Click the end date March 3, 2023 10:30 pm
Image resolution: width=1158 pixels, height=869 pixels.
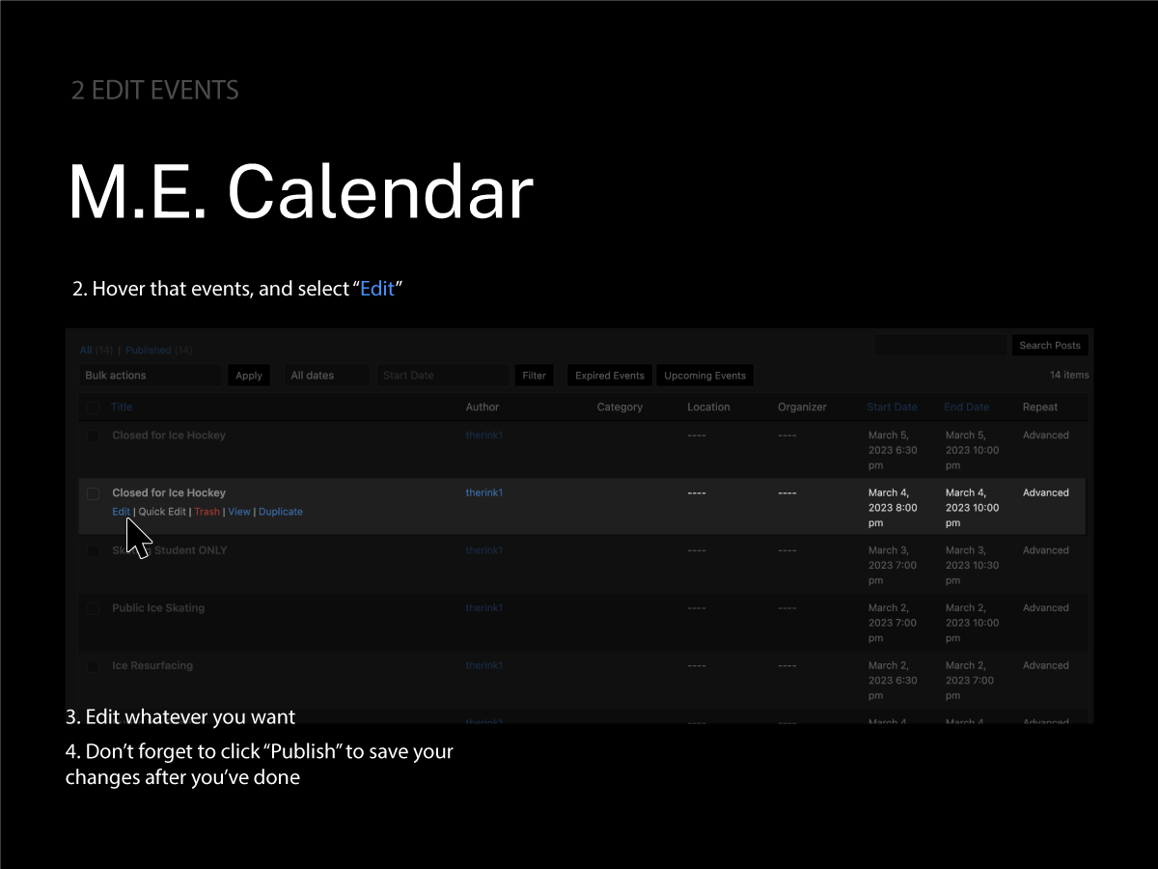point(972,565)
